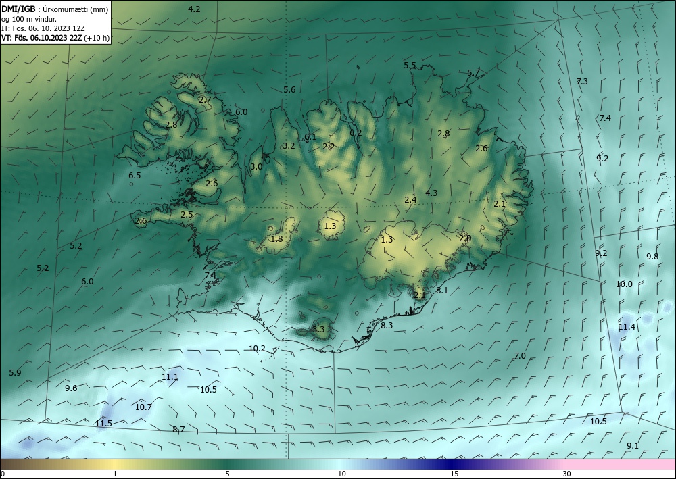Click the color scale tick label "5"

coord(227,474)
